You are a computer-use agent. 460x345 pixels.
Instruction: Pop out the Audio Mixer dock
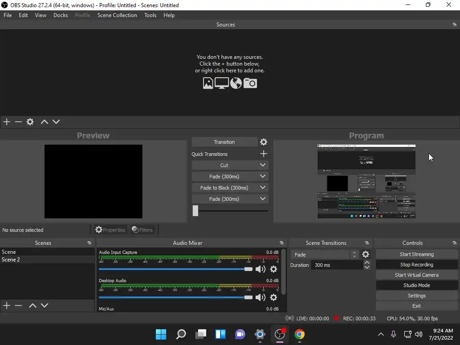click(x=281, y=243)
